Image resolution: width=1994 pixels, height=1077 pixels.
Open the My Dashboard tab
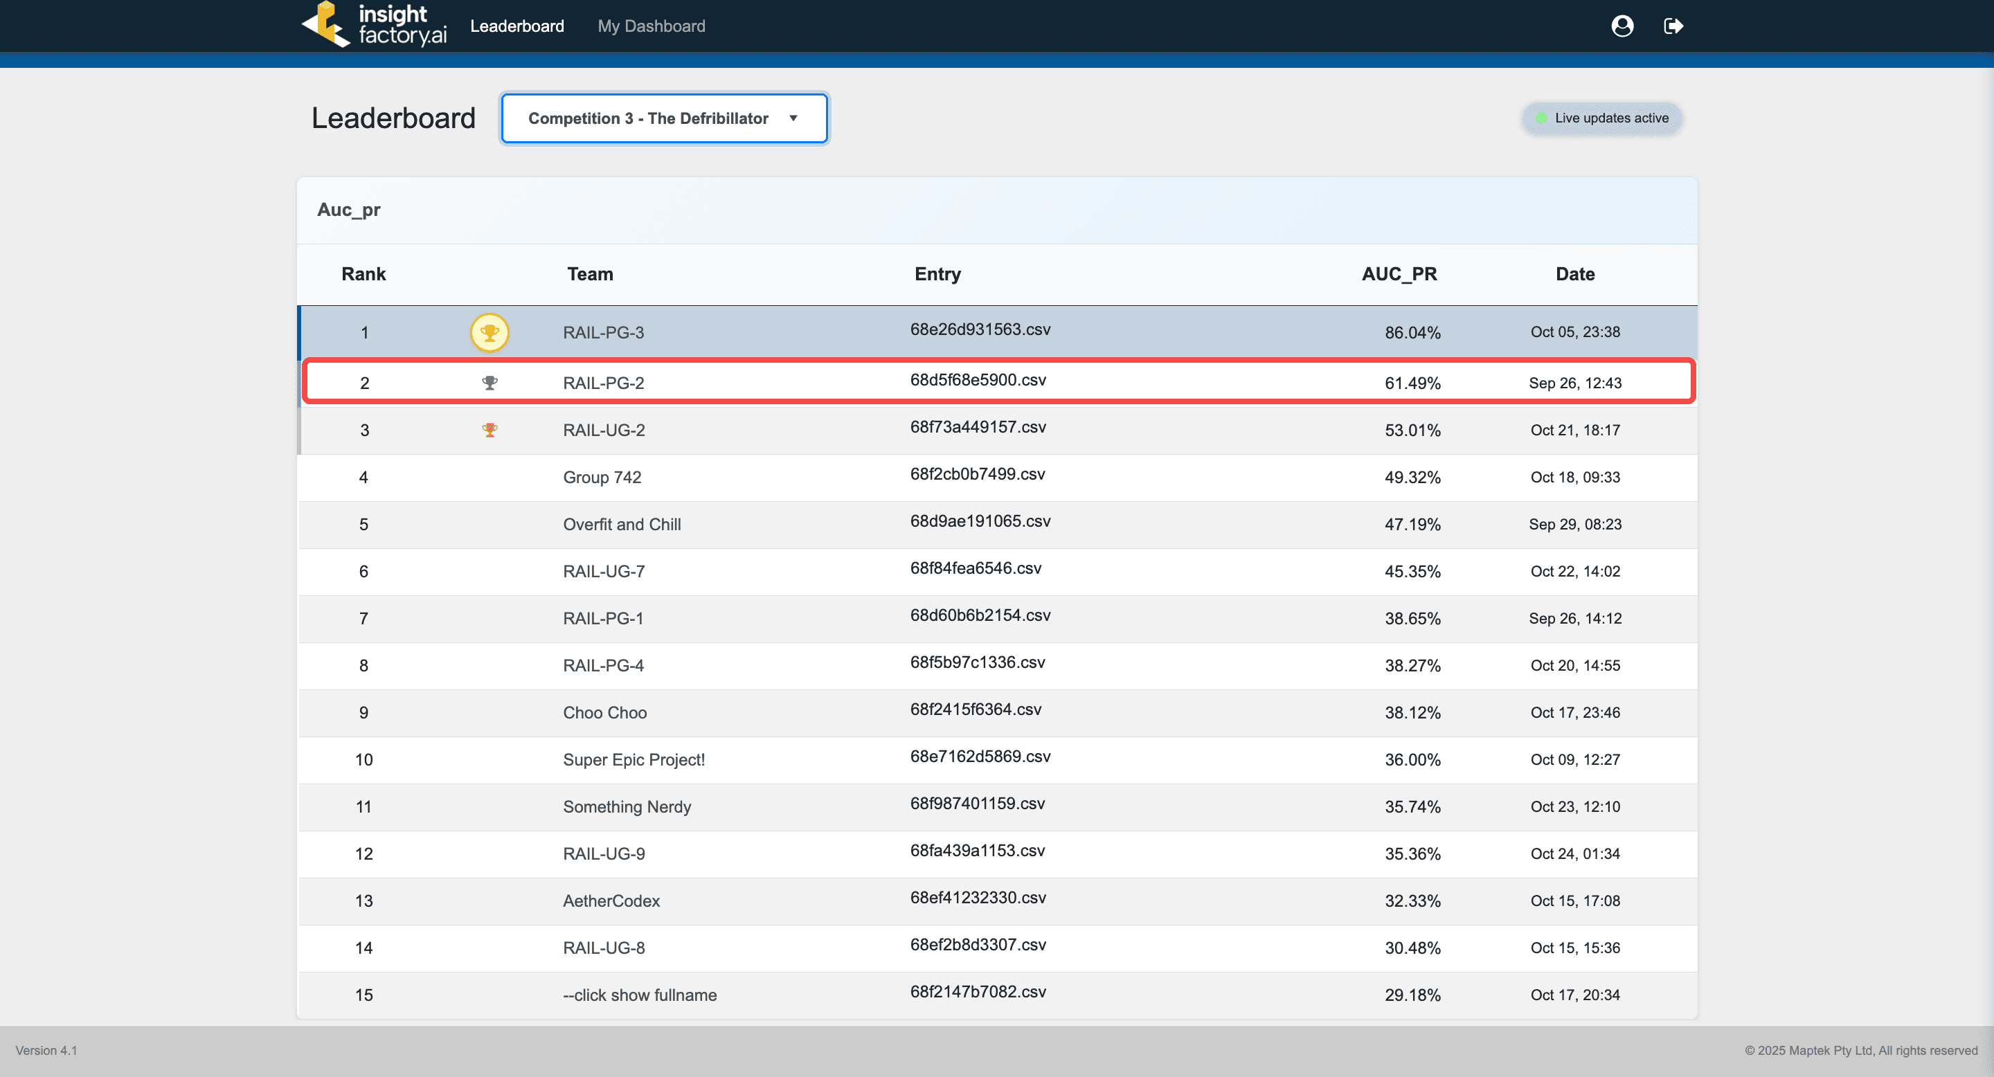[651, 26]
